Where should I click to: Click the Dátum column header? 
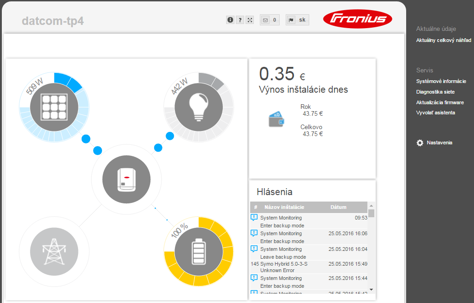pyautogui.click(x=338, y=207)
